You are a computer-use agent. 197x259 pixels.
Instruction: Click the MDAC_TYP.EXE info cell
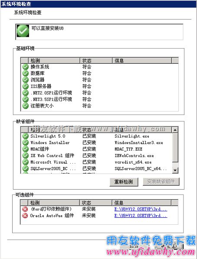click(128, 149)
